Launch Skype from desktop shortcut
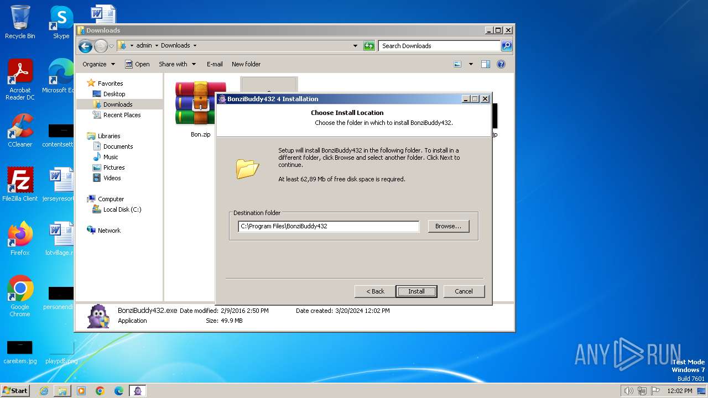Image resolution: width=708 pixels, height=398 pixels. click(61, 22)
